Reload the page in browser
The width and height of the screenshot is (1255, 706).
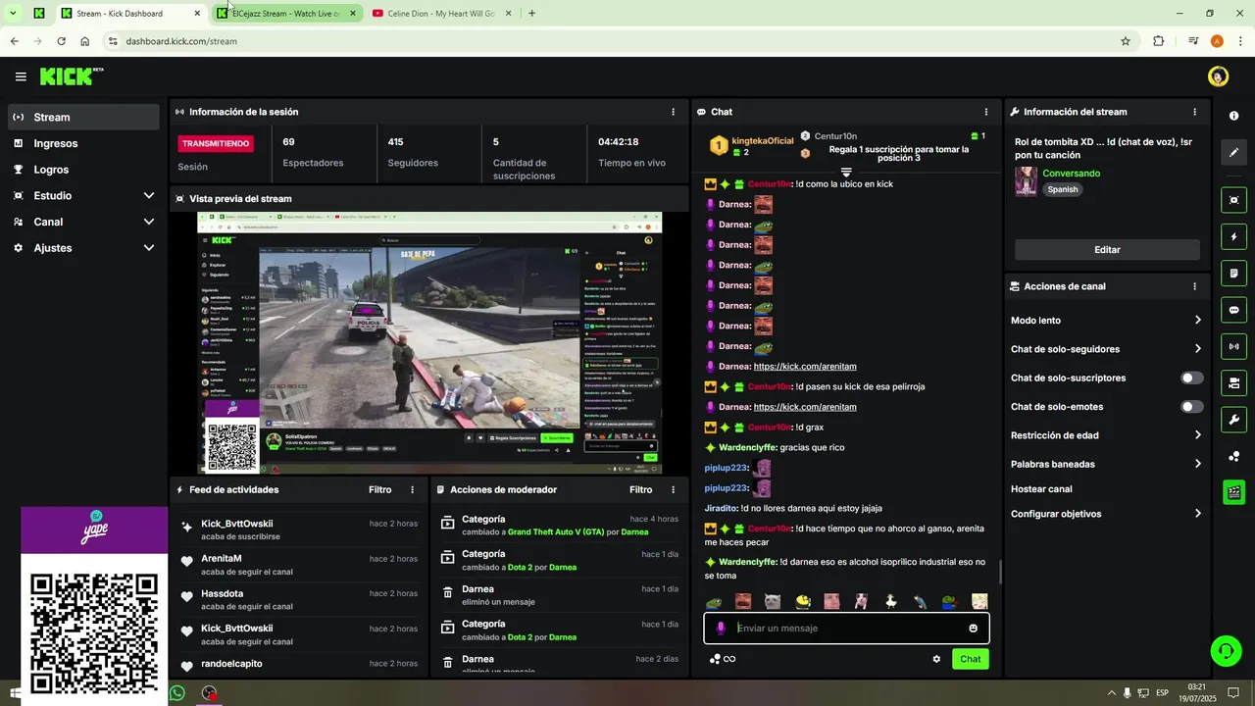(x=61, y=41)
